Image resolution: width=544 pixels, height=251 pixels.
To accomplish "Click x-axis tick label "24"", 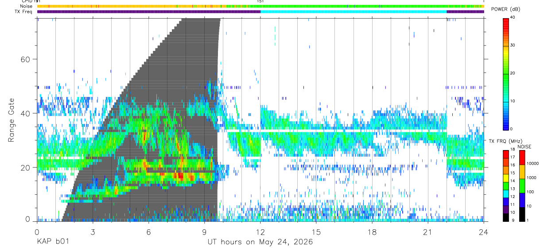I will (x=484, y=232).
